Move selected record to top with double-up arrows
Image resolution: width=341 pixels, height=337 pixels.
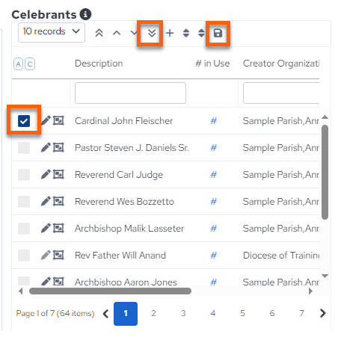[x=99, y=33]
